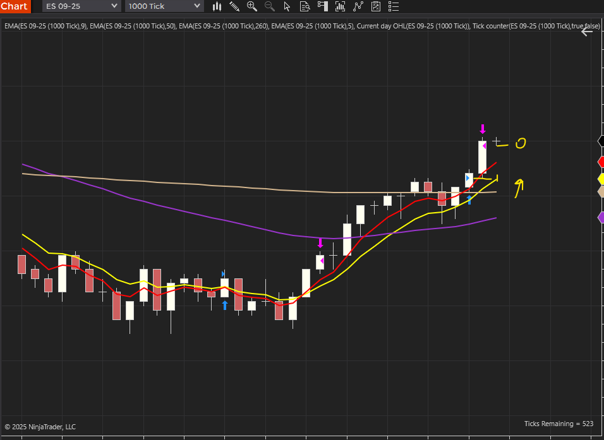Toggle the Chart Trader panel icon

pos(322,6)
